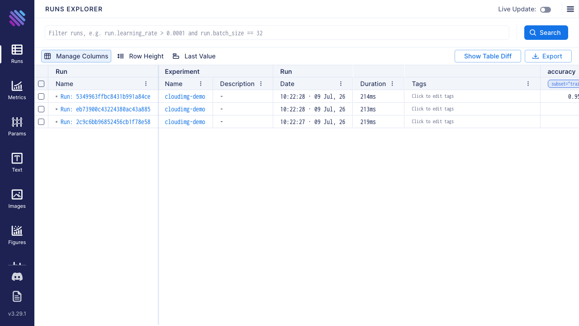
Task: Open the Duration column options menu
Action: click(x=392, y=84)
